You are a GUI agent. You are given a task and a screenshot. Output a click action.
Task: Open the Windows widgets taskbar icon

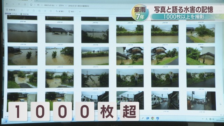(6, 121)
